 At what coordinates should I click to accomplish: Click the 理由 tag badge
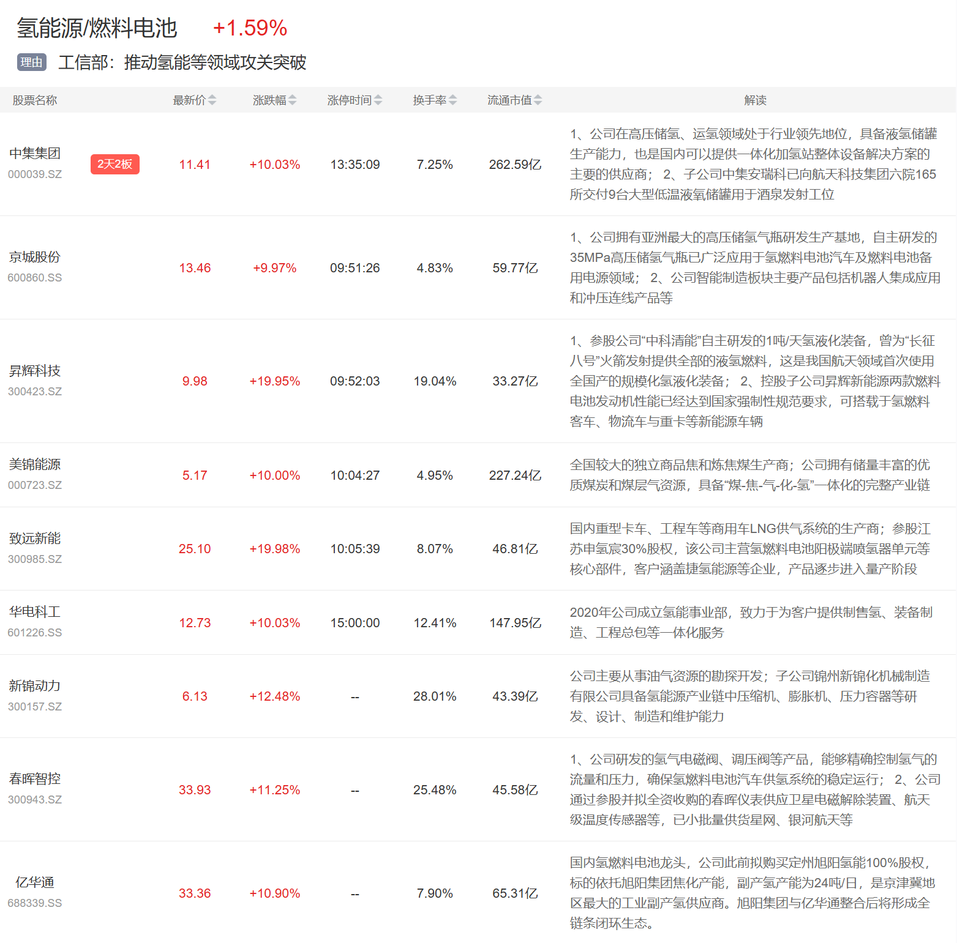pos(32,62)
